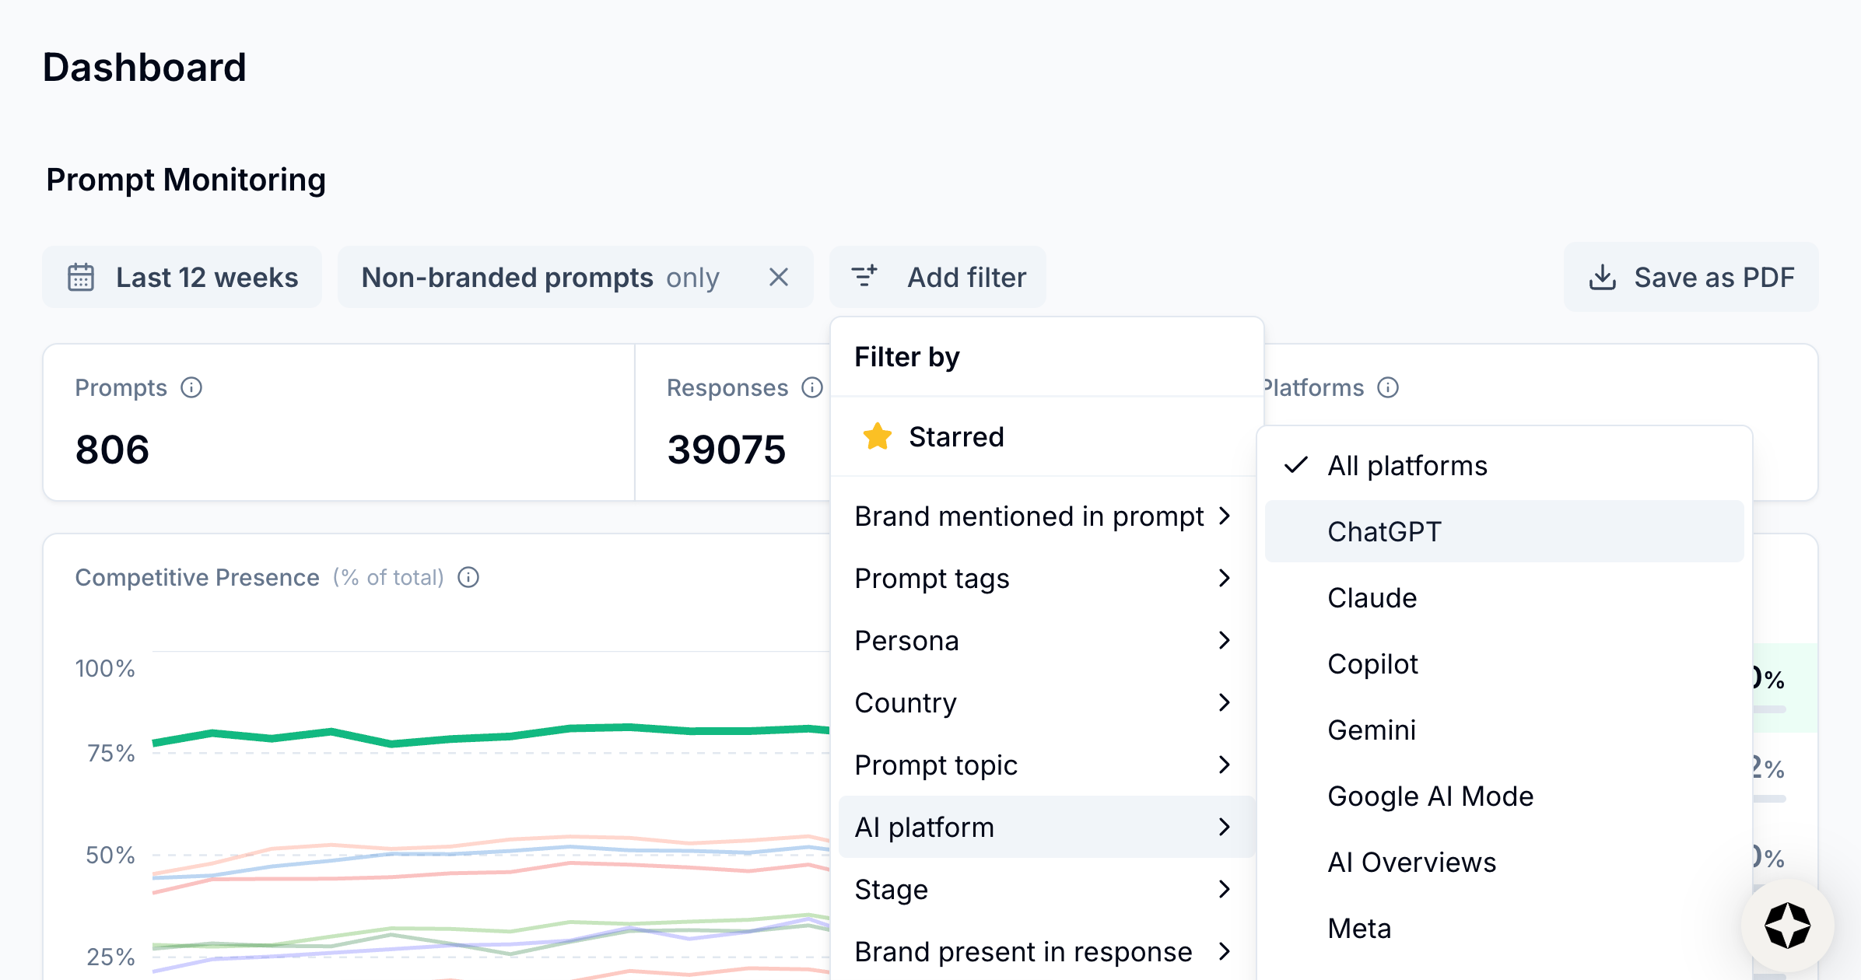1861x980 pixels.
Task: Click the Save as PDF button
Action: pos(1691,278)
